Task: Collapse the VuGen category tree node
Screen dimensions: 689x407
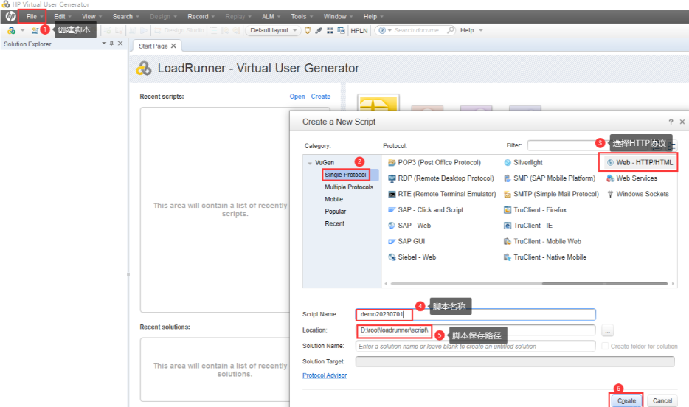Action: pyautogui.click(x=310, y=163)
